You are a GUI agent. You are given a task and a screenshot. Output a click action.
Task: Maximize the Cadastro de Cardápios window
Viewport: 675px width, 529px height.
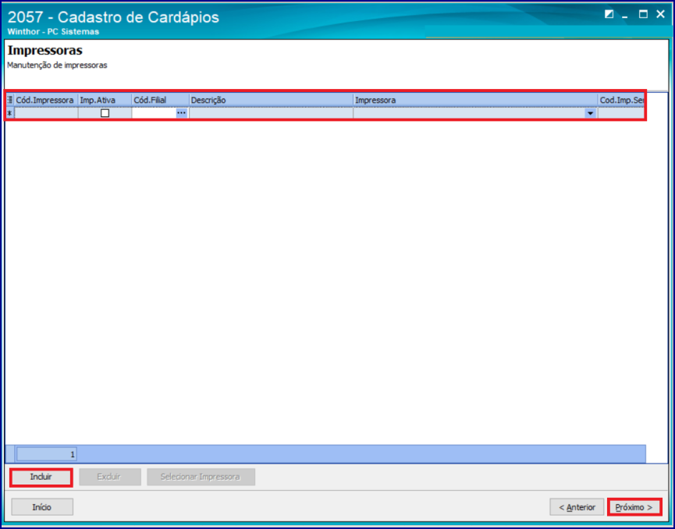[643, 14]
